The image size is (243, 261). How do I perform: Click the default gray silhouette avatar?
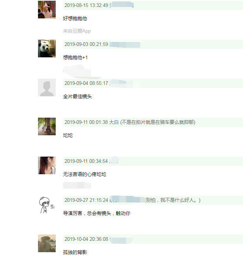pyautogui.click(x=47, y=87)
